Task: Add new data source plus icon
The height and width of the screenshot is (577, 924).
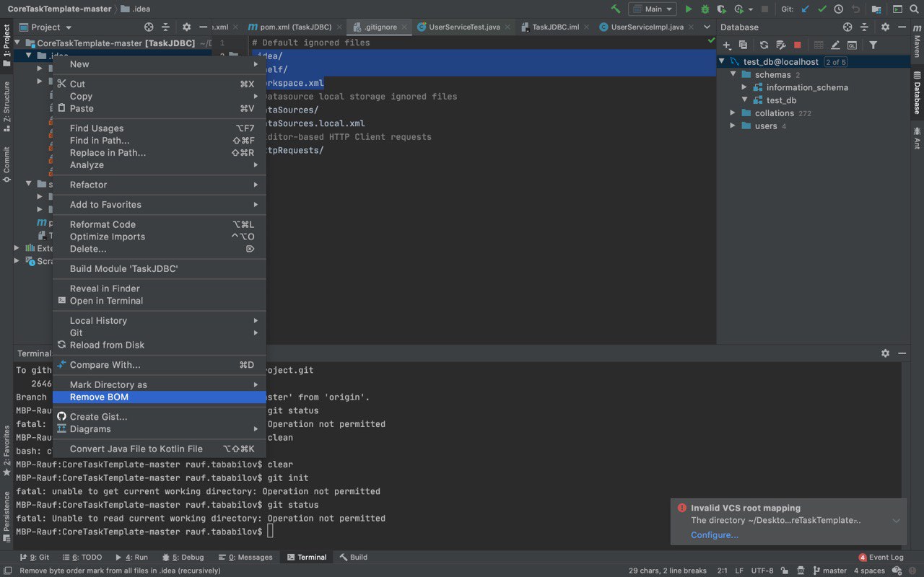Action: [x=728, y=45]
